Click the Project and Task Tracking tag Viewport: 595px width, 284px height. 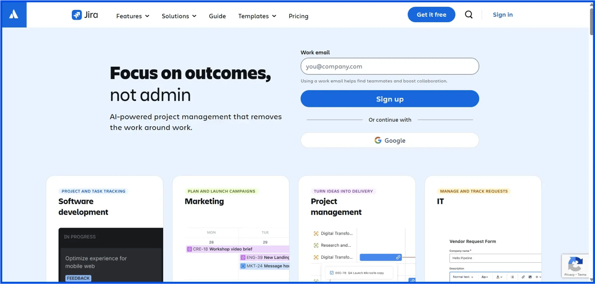click(x=93, y=191)
